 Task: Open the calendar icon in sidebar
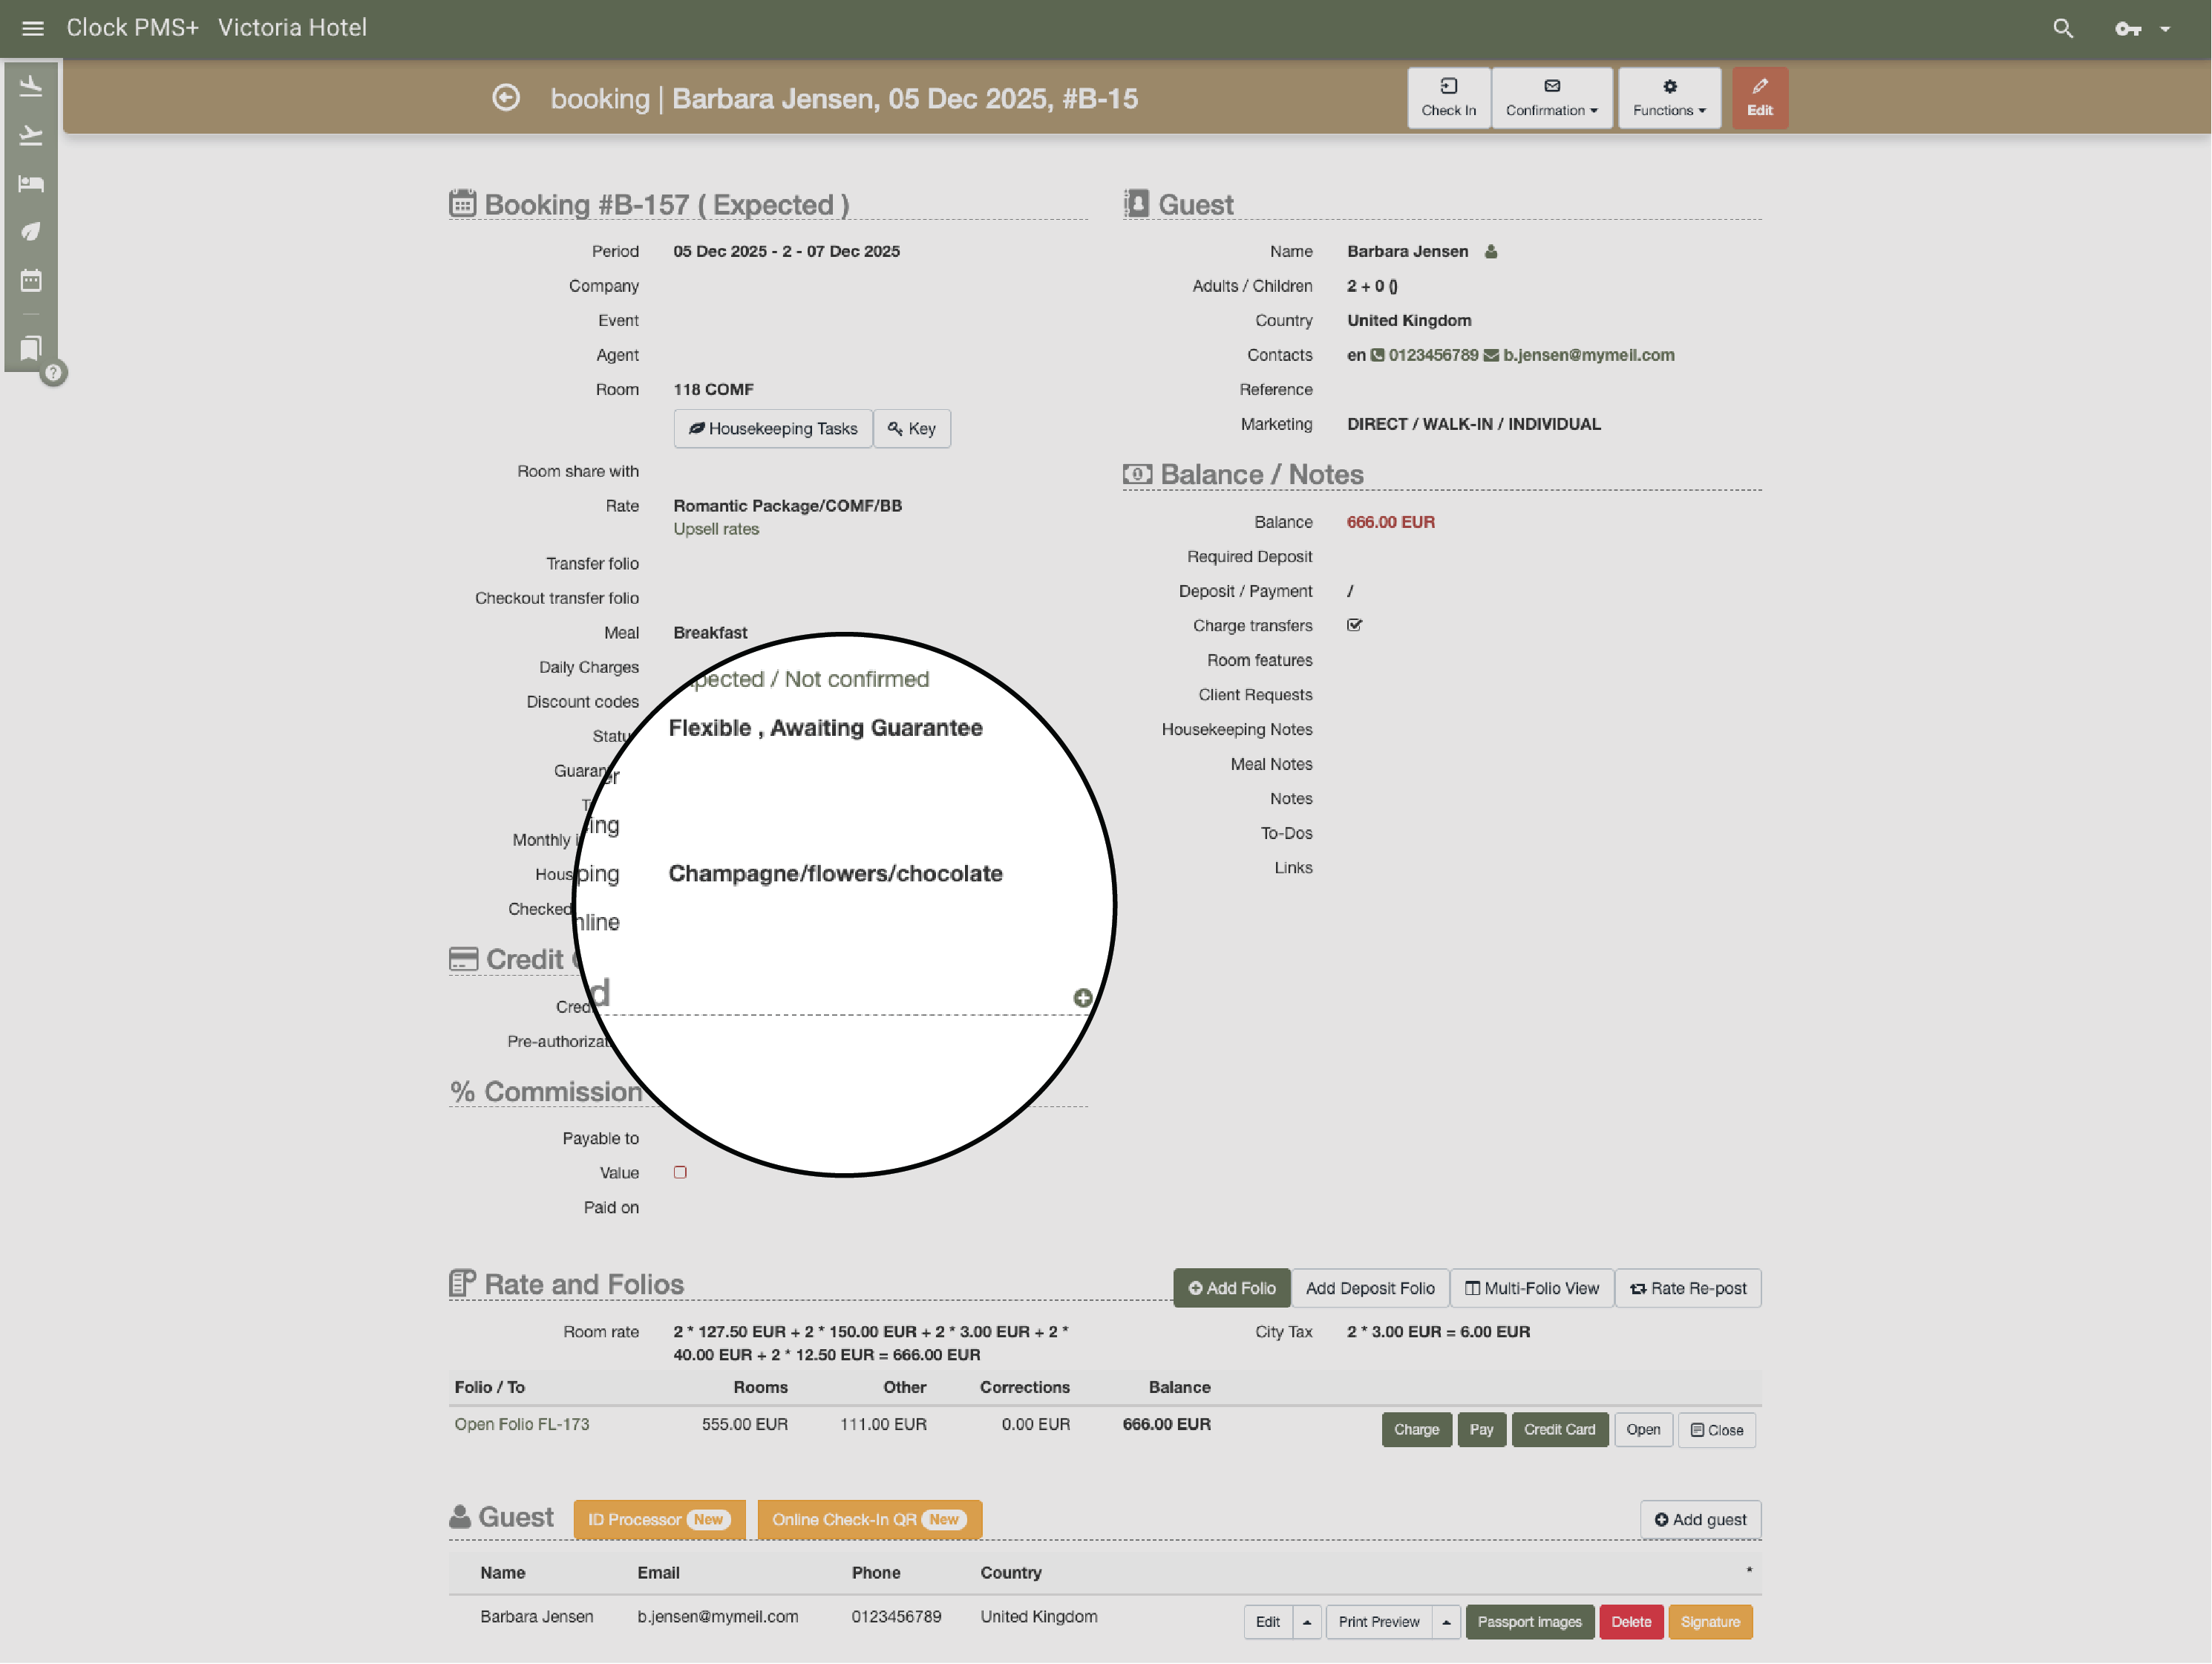(31, 280)
